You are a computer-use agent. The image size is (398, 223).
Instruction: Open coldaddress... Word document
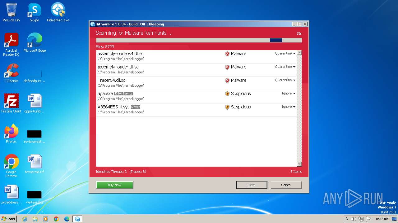tap(11, 195)
